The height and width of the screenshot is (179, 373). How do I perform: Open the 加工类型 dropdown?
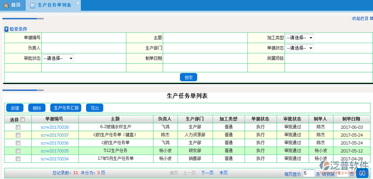pos(299,38)
